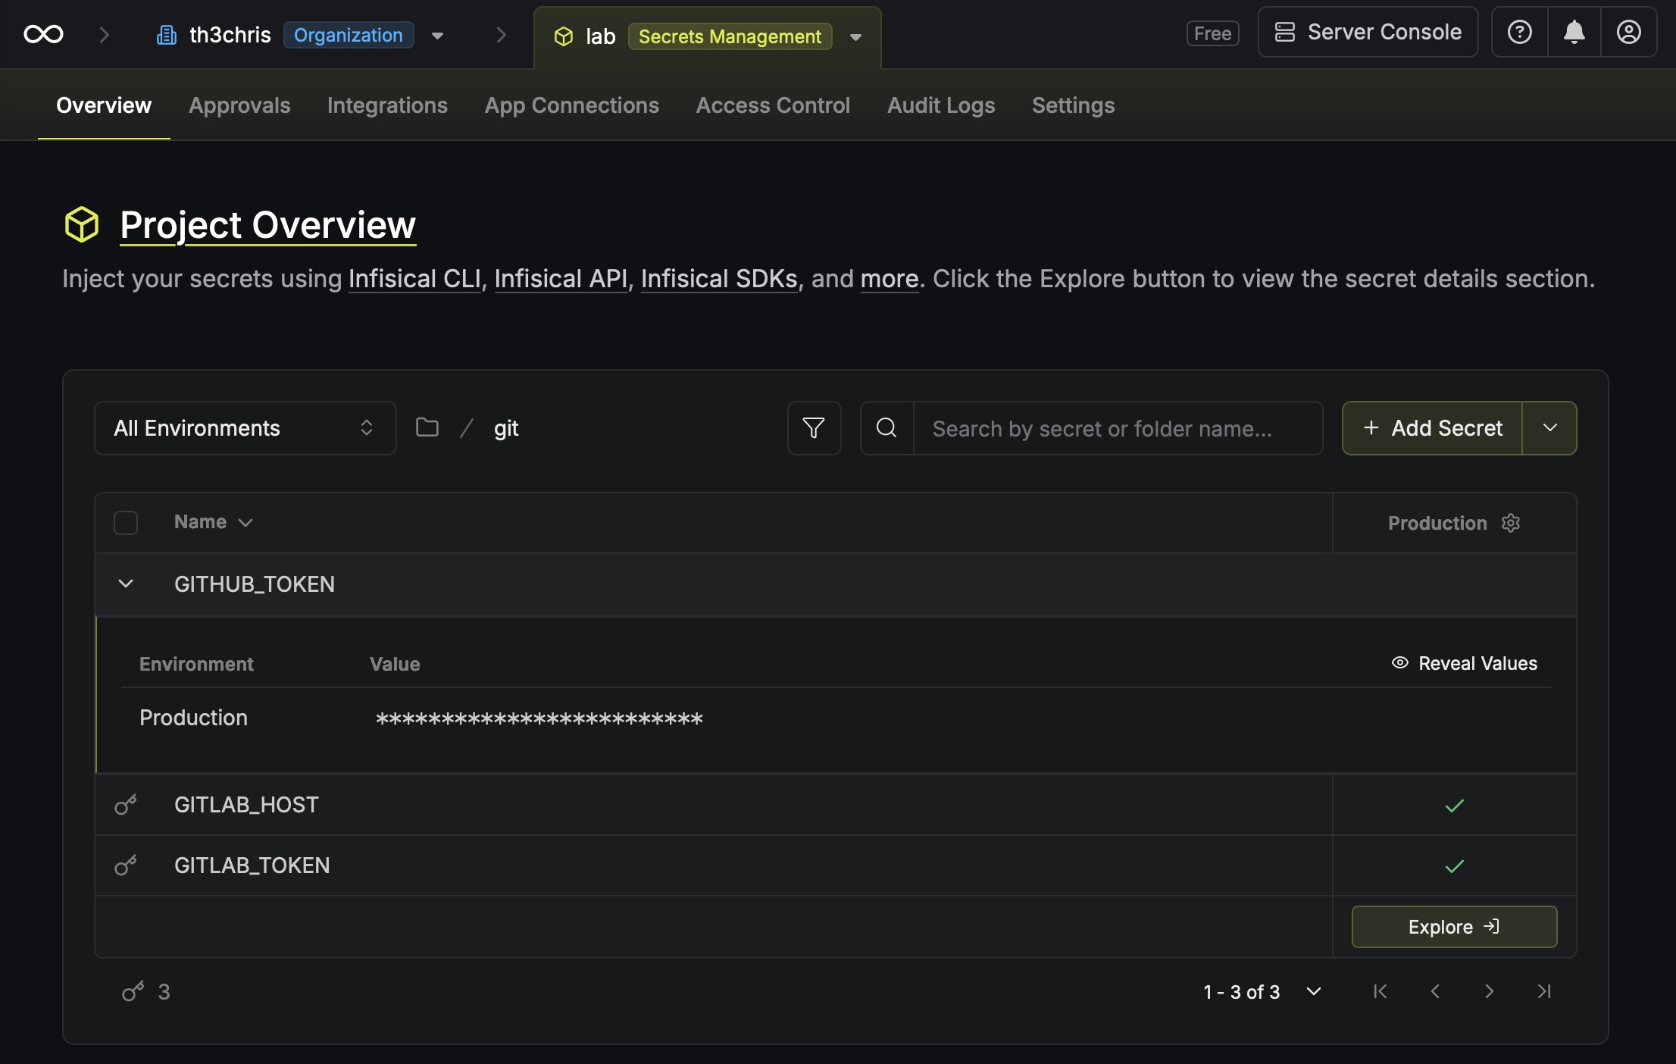Open the lab project dropdown arrow
The height and width of the screenshot is (1064, 1676).
coord(855,37)
